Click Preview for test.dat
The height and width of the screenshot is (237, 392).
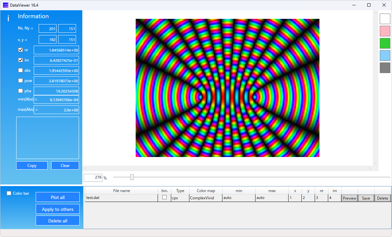[349, 198]
